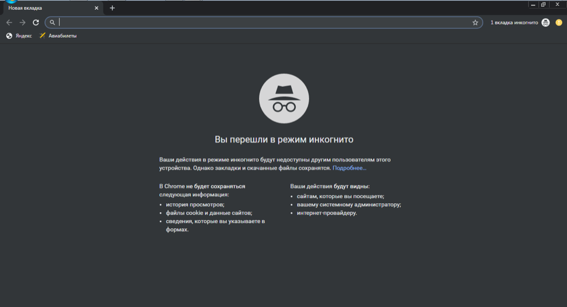Reload the current page

pyautogui.click(x=36, y=23)
